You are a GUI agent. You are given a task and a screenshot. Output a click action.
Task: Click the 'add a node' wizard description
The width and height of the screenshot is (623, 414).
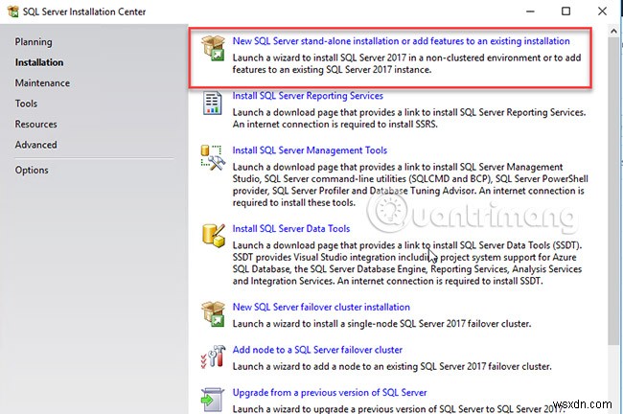(392, 366)
